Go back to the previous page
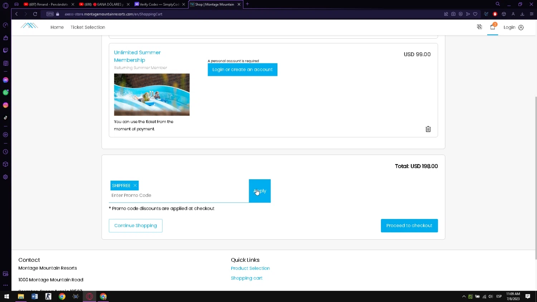Viewport: 537px width, 302px height. point(16,14)
